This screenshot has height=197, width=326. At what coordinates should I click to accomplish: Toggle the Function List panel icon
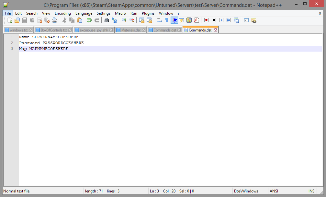point(197,20)
